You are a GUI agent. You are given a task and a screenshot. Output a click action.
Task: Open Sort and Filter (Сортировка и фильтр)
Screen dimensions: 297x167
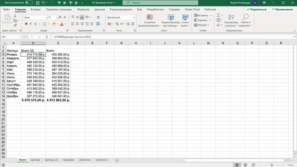[x=231, y=20]
